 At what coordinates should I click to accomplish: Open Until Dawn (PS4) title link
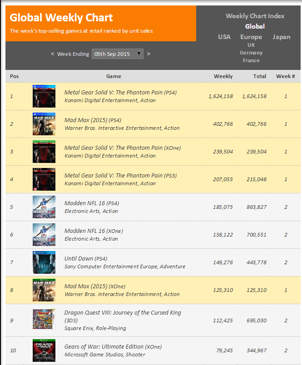[x=86, y=259]
